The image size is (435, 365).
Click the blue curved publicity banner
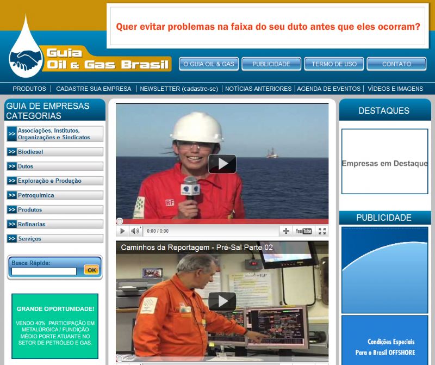[385, 270]
